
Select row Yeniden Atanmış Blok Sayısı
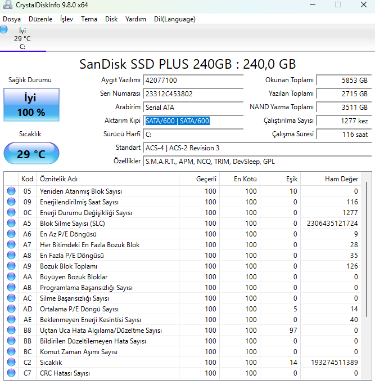(183, 191)
